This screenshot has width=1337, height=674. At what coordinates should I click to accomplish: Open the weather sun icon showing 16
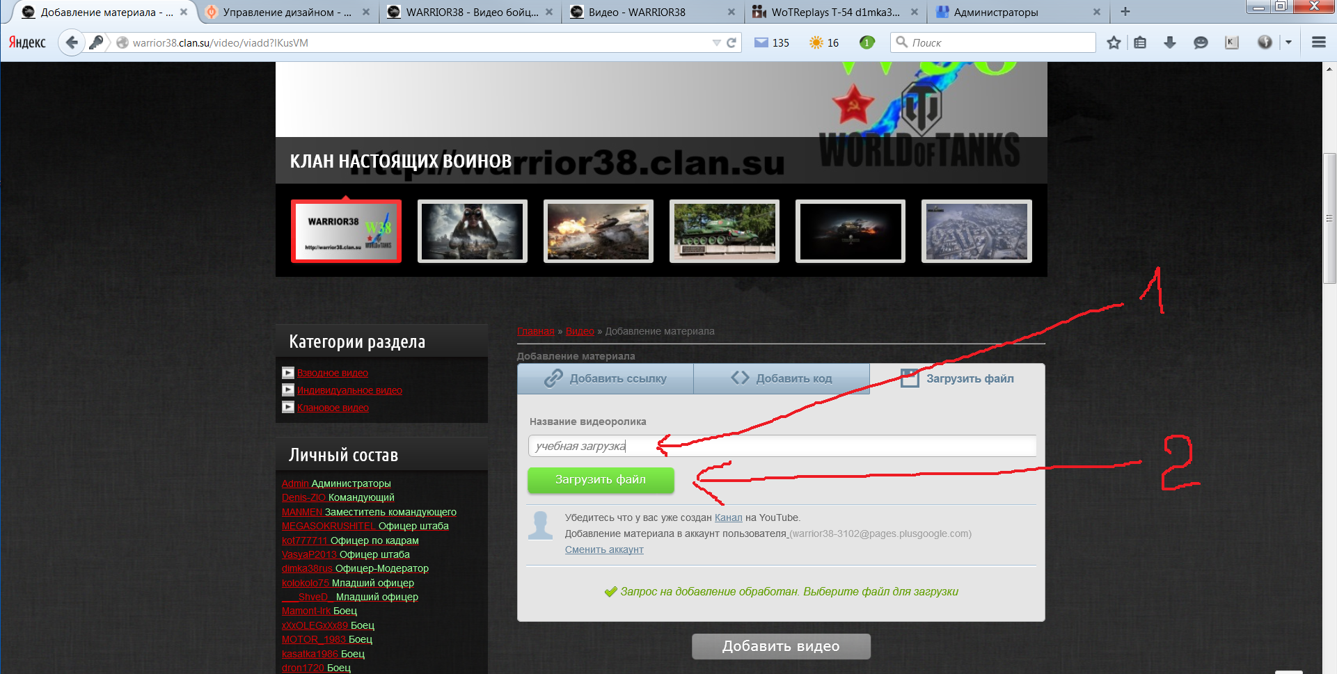(816, 42)
